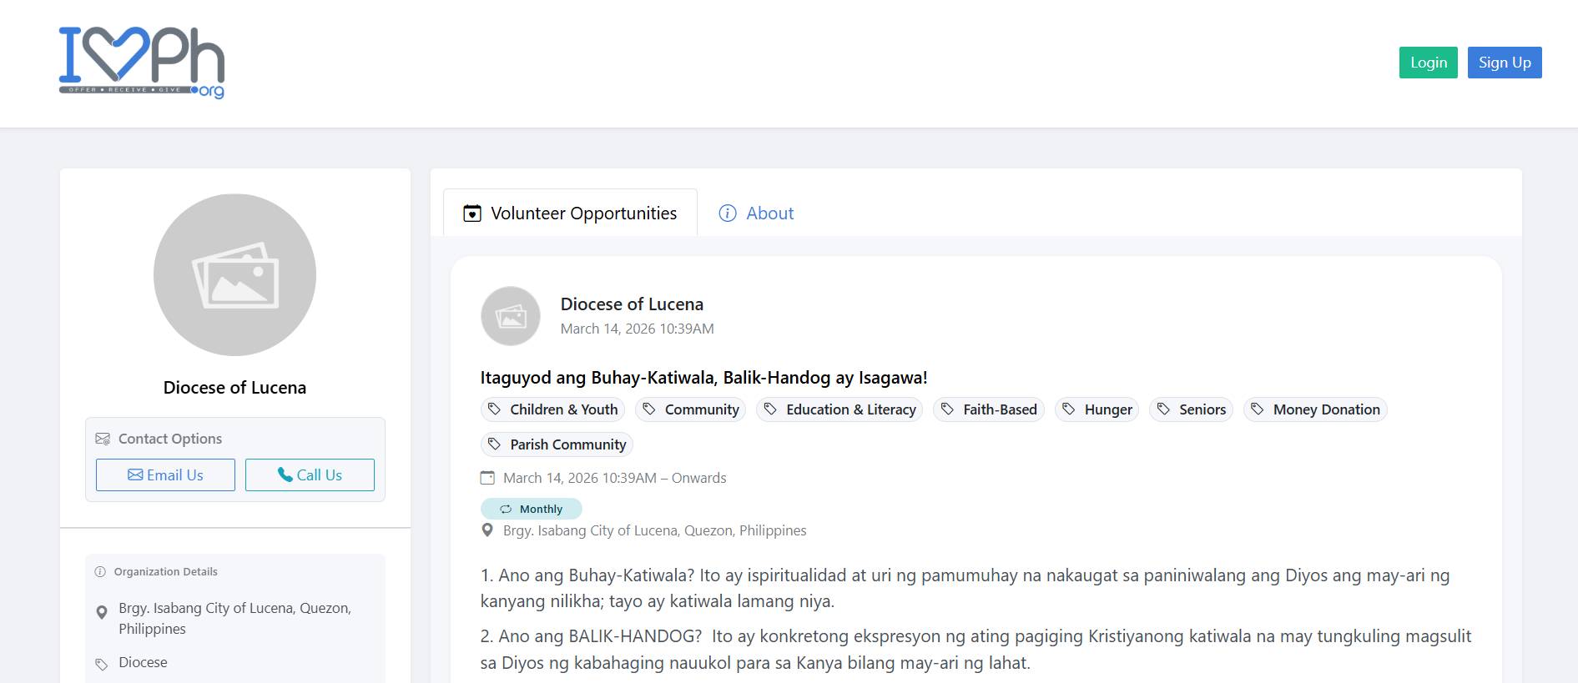Select the Children & Youth tag

tap(553, 409)
